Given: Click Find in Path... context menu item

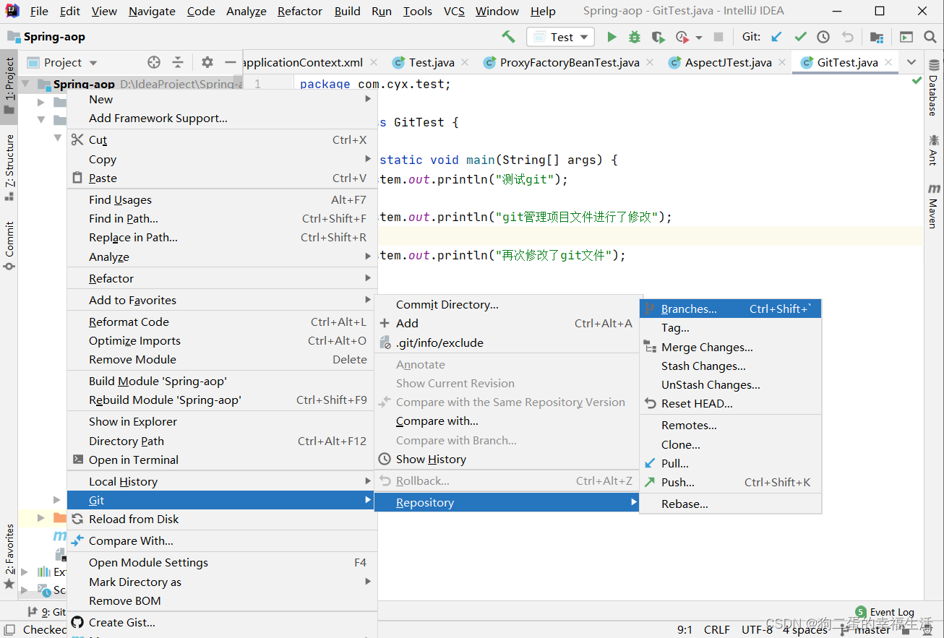Looking at the screenshot, I should click(221, 218).
